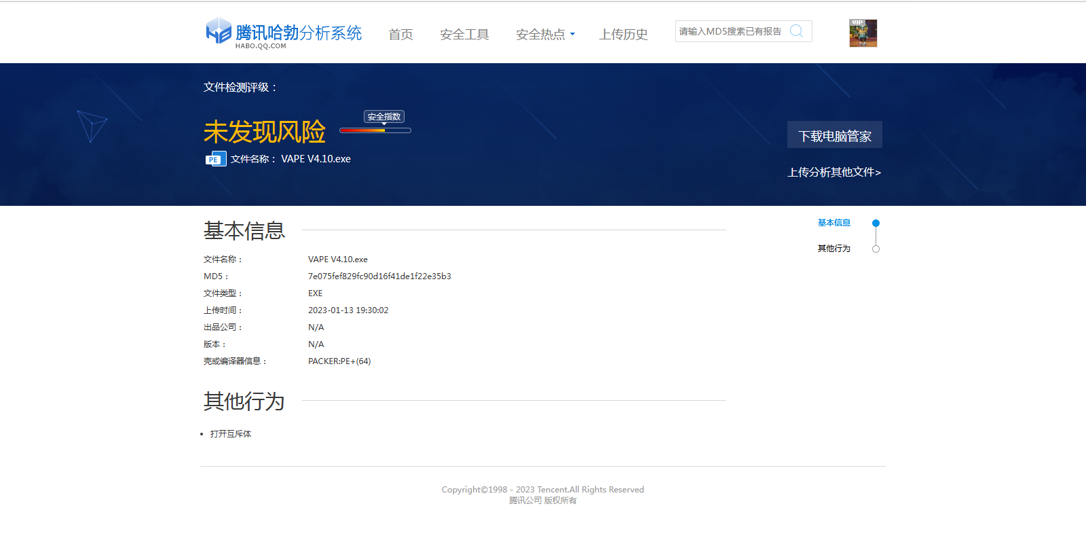Click the 基本信息 filled nav dot
The image size is (1086, 538).
(876, 223)
